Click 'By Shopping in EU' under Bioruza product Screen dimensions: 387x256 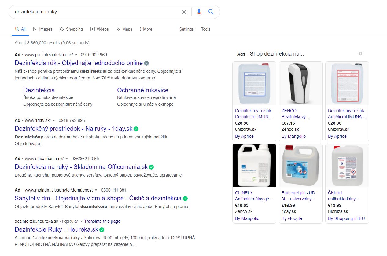click(x=346, y=218)
